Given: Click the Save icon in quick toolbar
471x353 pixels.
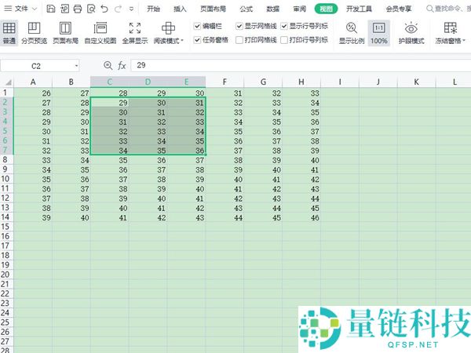Looking at the screenshot, I should click(x=51, y=9).
